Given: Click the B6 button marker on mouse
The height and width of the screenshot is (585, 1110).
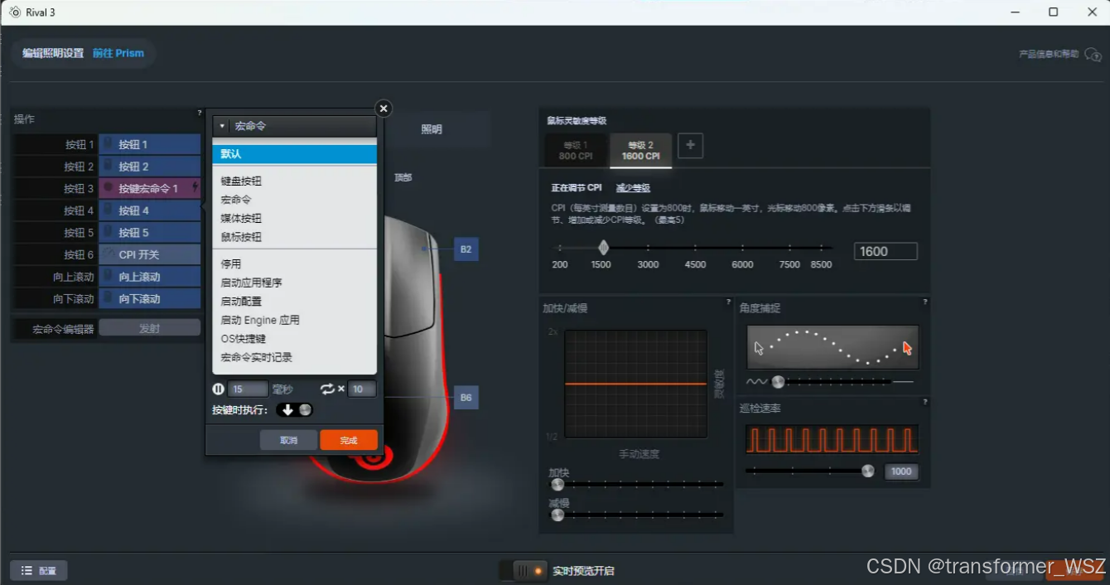Looking at the screenshot, I should (466, 398).
